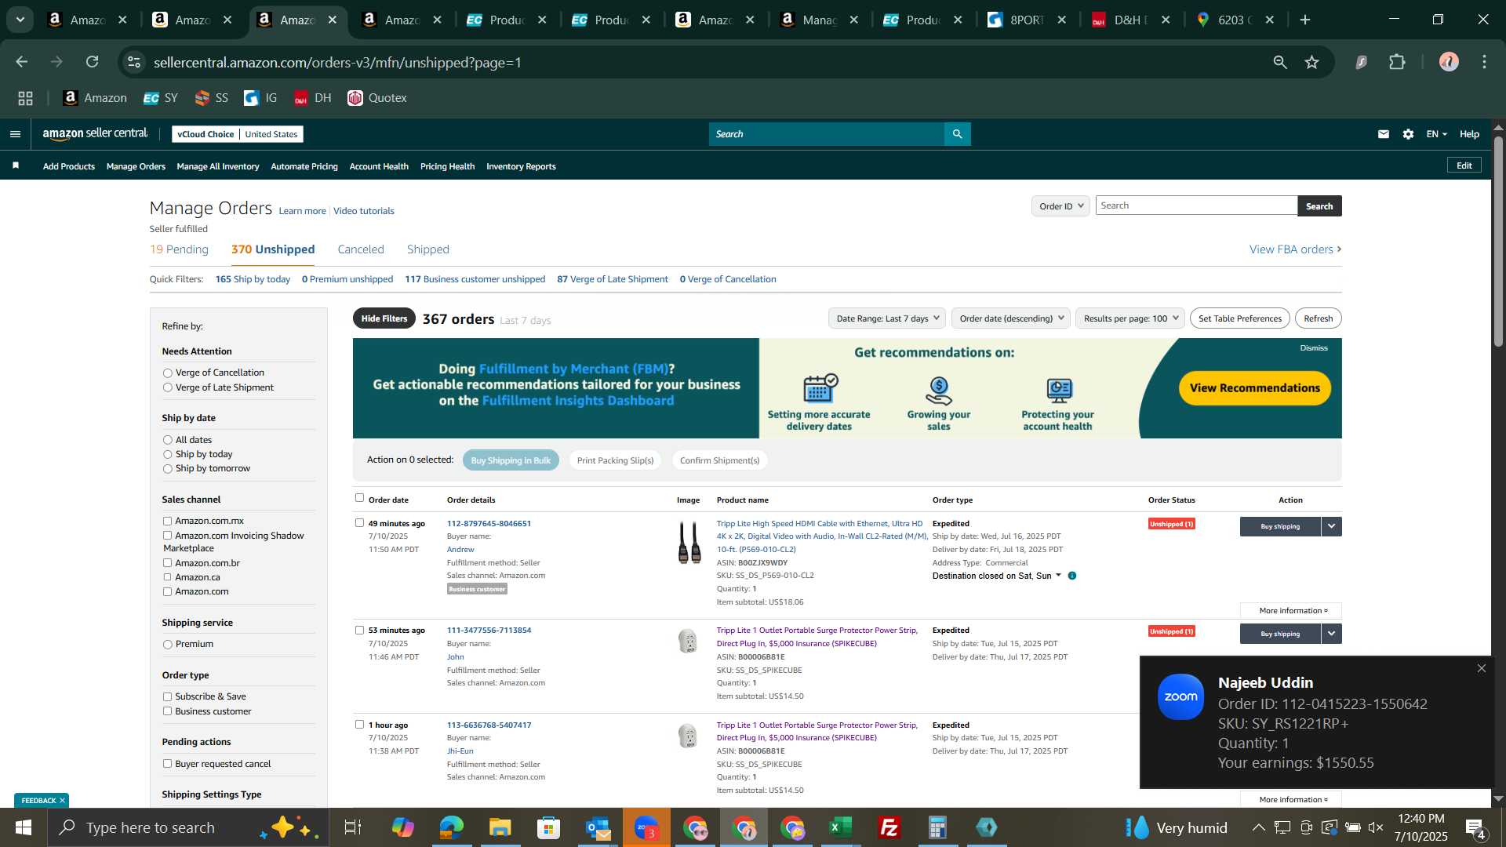Open the browser tab search chevron
Screen dimensions: 1506x847
tap(20, 20)
